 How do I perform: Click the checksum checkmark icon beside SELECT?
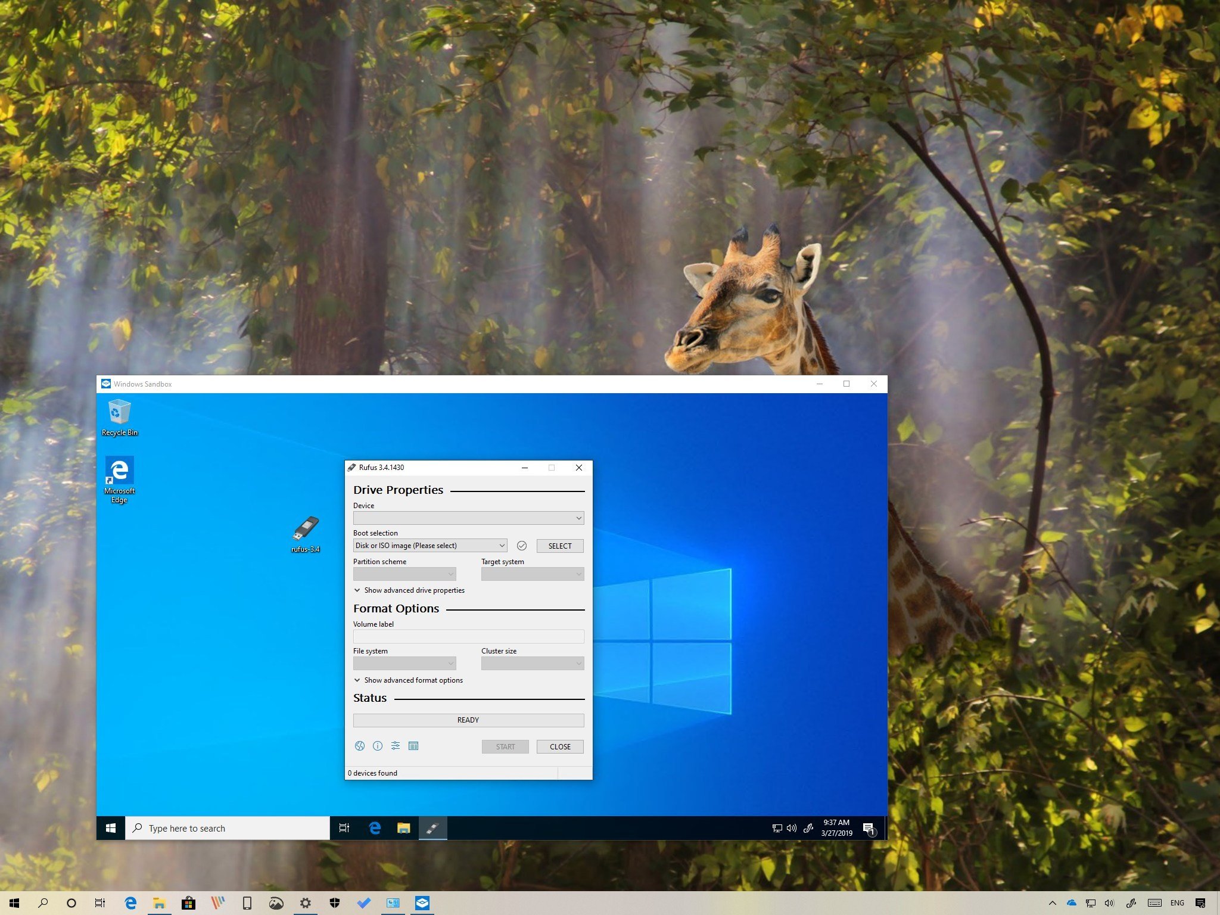point(522,546)
